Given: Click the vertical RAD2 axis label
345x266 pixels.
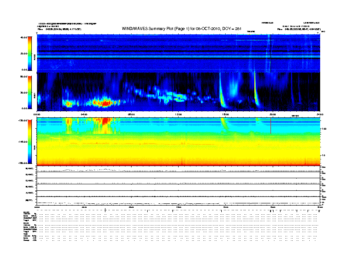Looking at the screenshot, I should [34, 57].
